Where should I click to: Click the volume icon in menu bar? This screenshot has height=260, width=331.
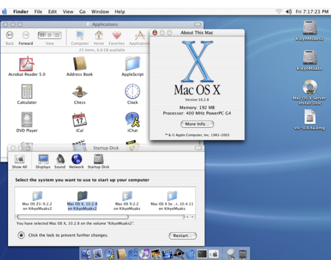pyautogui.click(x=289, y=11)
